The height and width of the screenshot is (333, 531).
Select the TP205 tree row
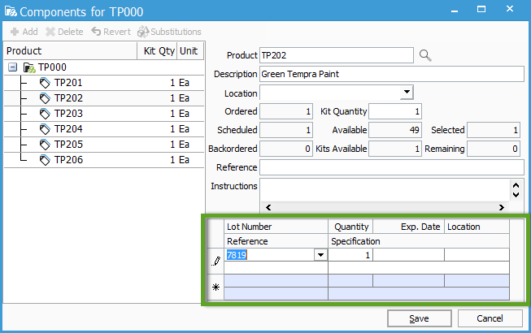click(104, 145)
